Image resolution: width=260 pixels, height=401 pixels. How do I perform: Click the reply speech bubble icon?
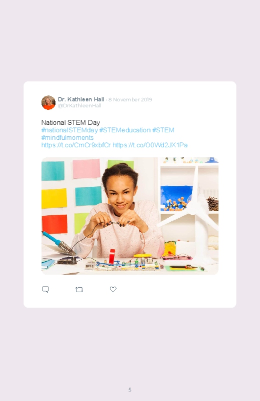[45, 289]
